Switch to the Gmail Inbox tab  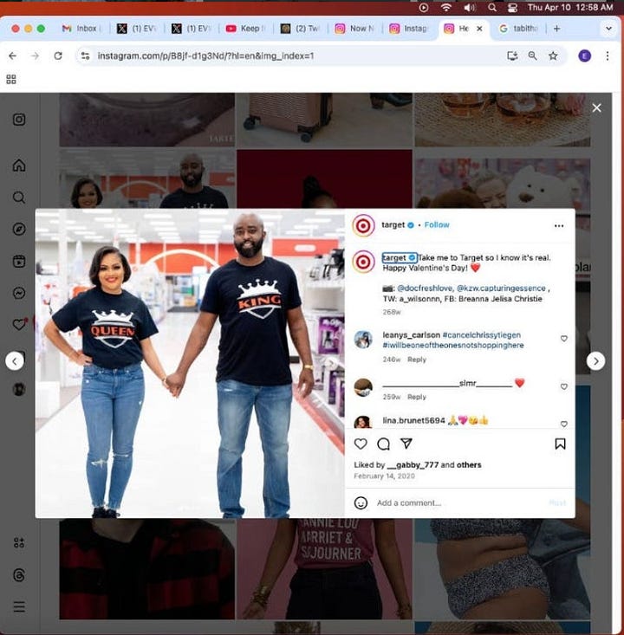pyautogui.click(x=81, y=29)
